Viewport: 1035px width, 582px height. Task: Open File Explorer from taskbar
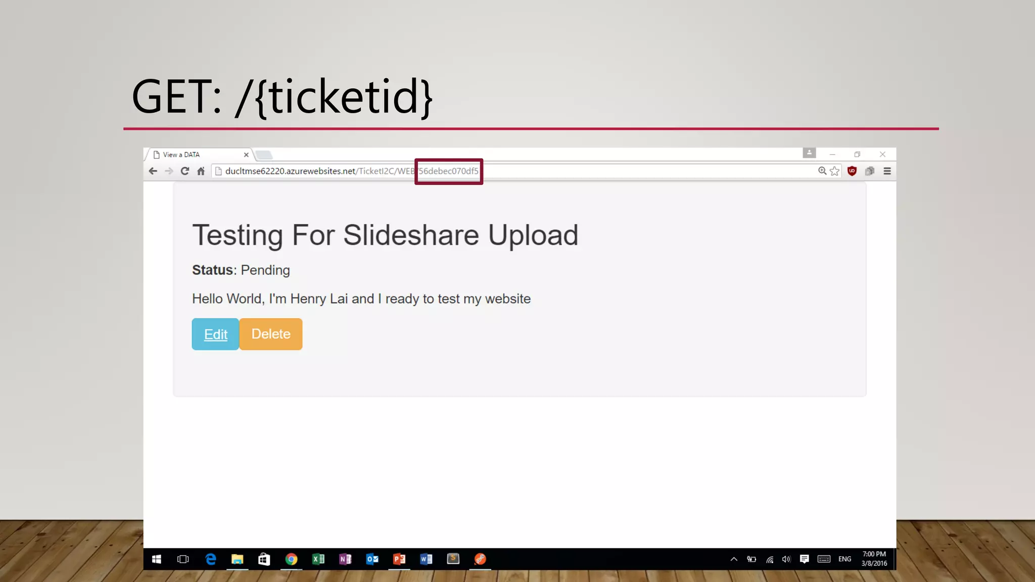coord(237,559)
